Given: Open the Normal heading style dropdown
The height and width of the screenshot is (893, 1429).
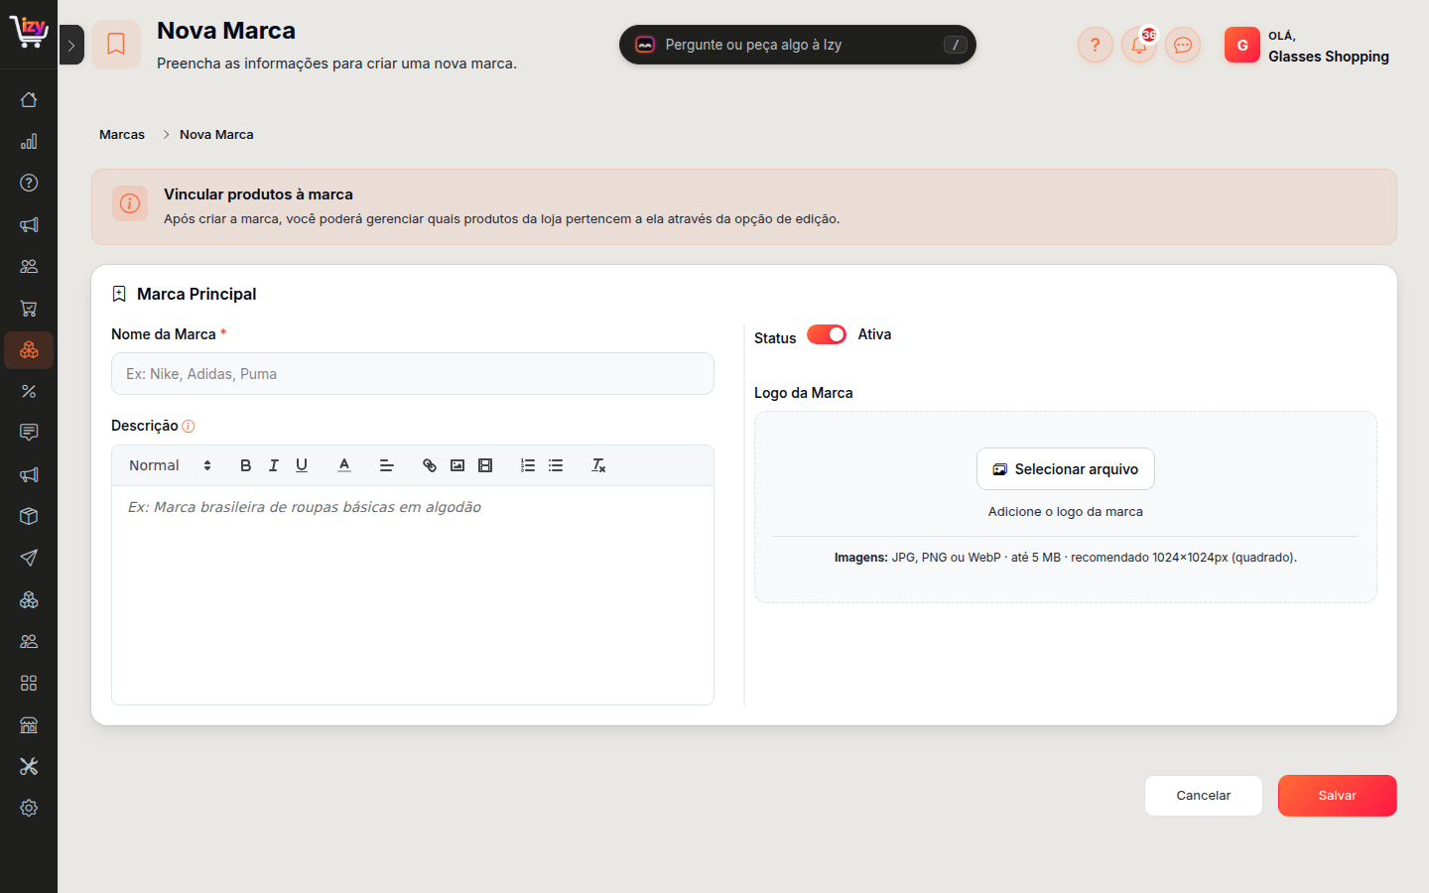Looking at the screenshot, I should [170, 465].
